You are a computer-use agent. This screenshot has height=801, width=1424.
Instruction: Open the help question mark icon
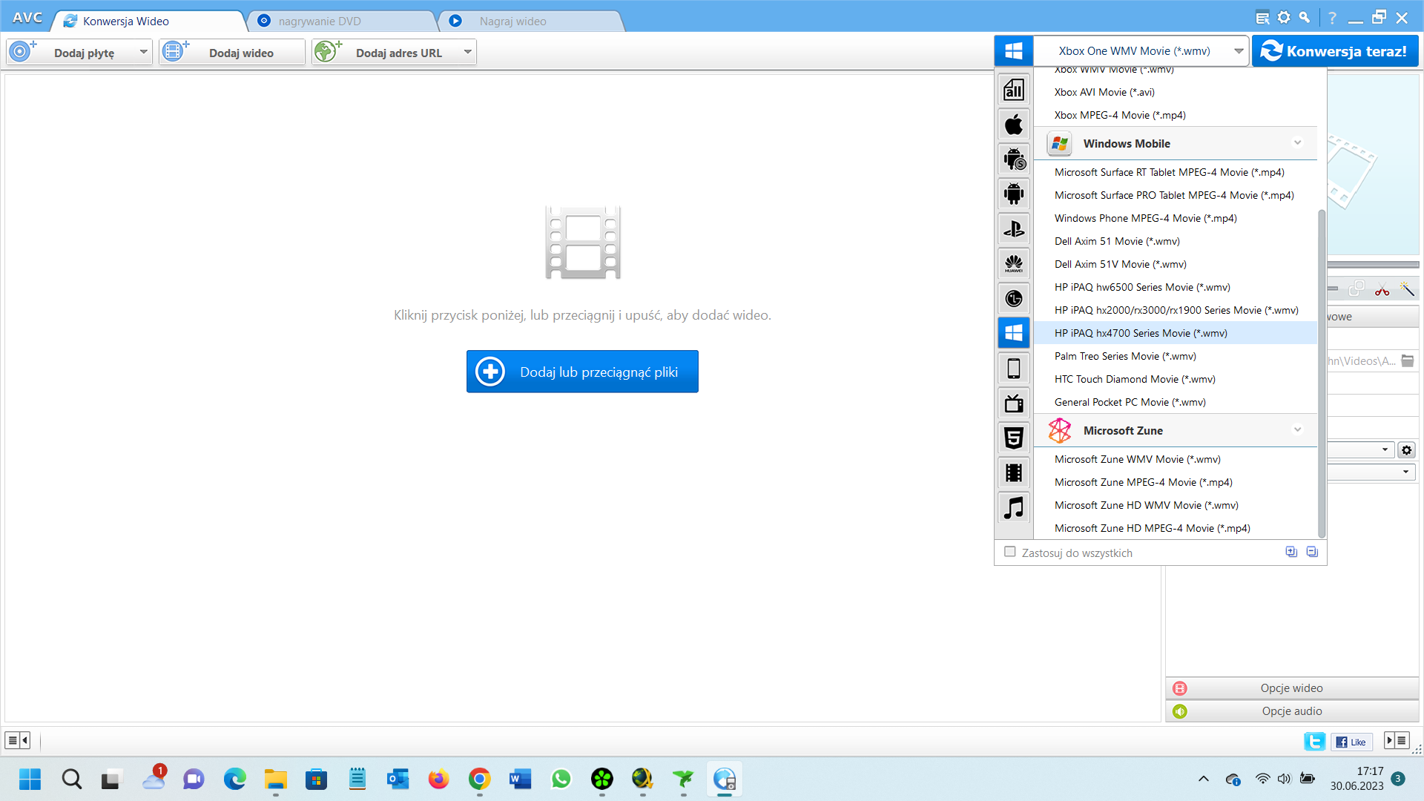tap(1332, 18)
